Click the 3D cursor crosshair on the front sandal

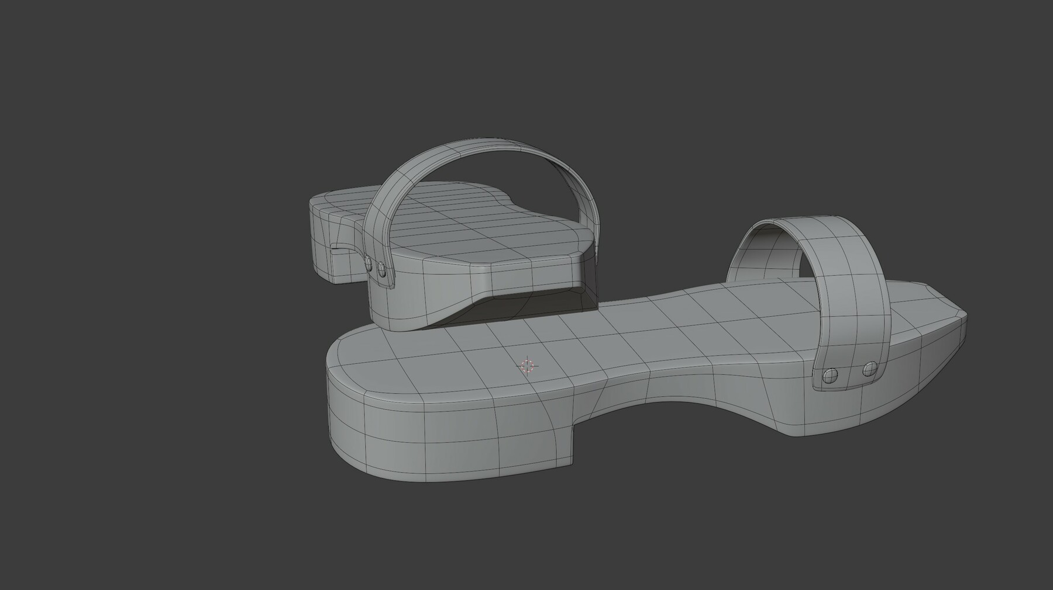click(528, 366)
